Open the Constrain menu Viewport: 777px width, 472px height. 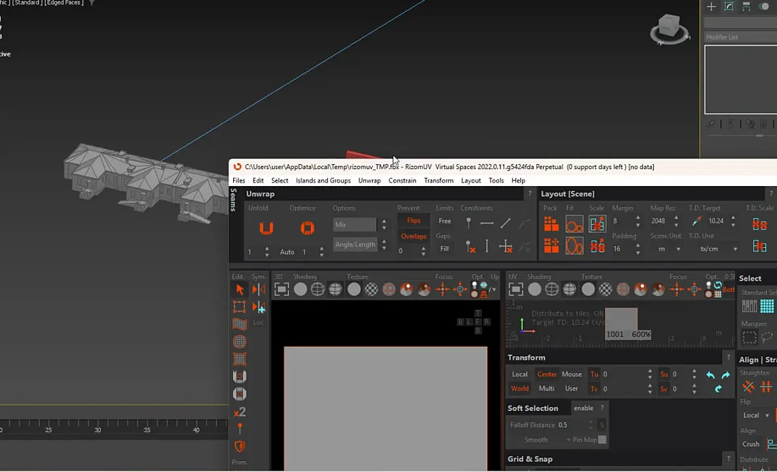(x=402, y=181)
